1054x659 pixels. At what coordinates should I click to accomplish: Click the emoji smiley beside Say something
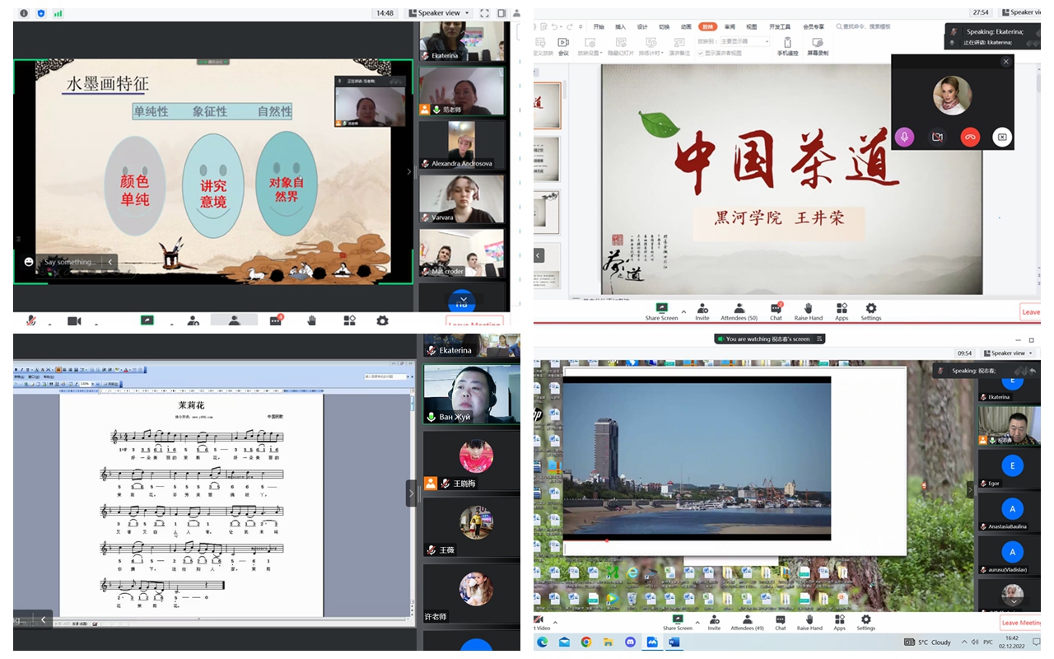pos(29,262)
